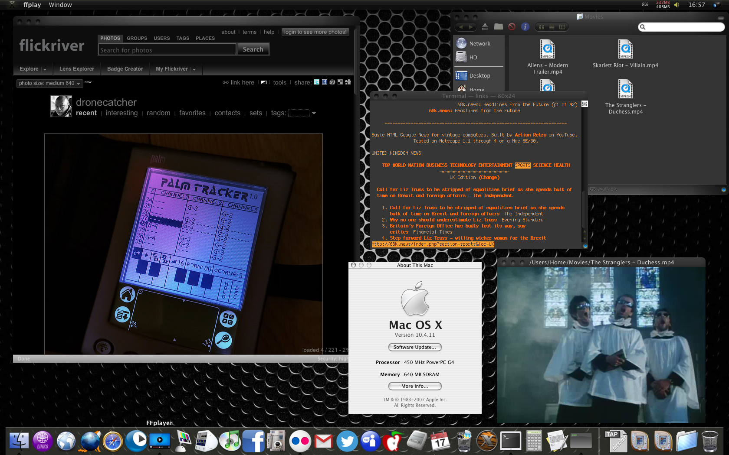Image resolution: width=729 pixels, height=455 pixels.
Task: Open Lens Explorer on flickriver
Action: (x=76, y=69)
